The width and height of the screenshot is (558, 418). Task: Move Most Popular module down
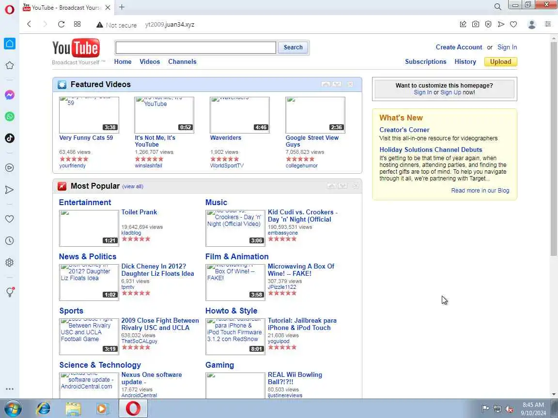click(343, 186)
